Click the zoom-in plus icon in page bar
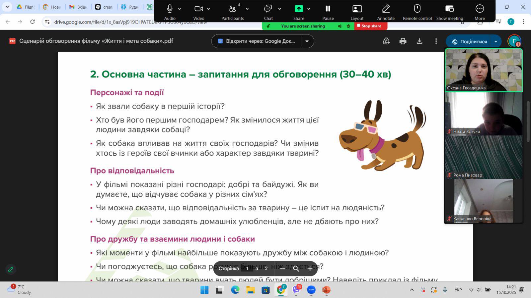The width and height of the screenshot is (531, 298). pos(310,269)
